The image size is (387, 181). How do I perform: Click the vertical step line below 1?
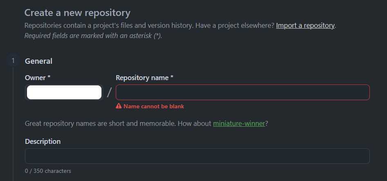coord(13,124)
